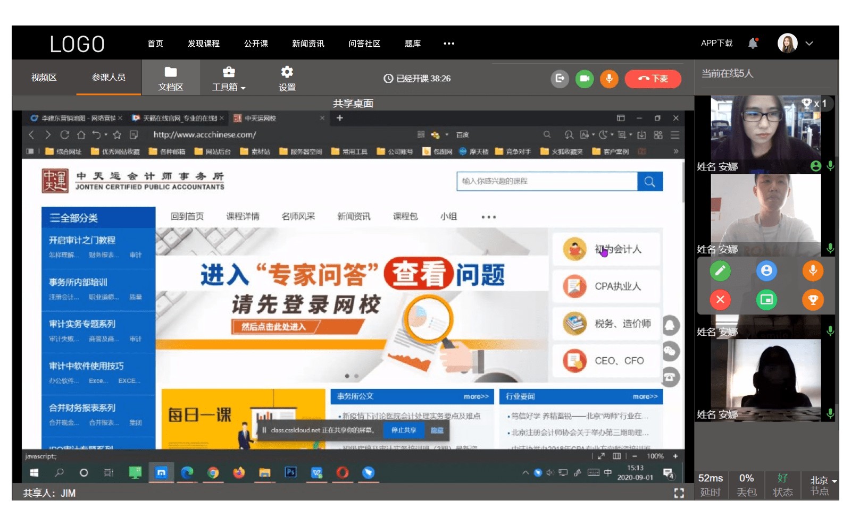The image size is (851, 526).
Task: Click the red 下麦 button
Action: (653, 78)
